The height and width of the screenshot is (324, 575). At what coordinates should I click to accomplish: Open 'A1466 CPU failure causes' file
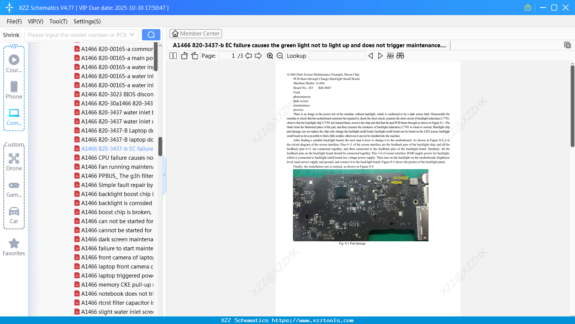coord(117,158)
